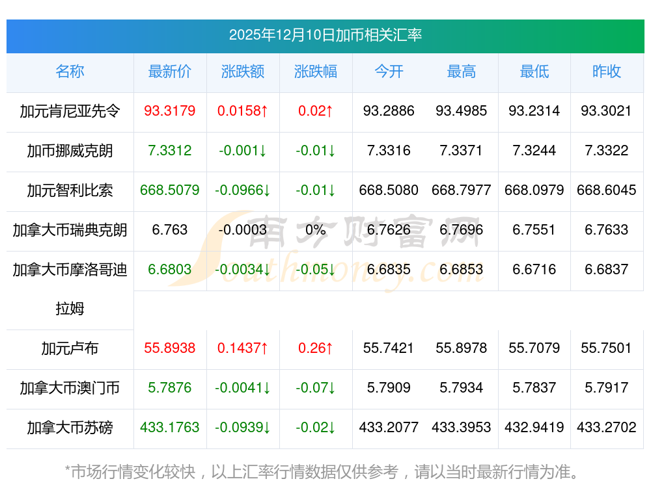Click the 名称 column header

coord(70,71)
